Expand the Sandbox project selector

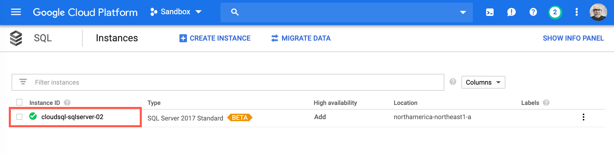(176, 12)
